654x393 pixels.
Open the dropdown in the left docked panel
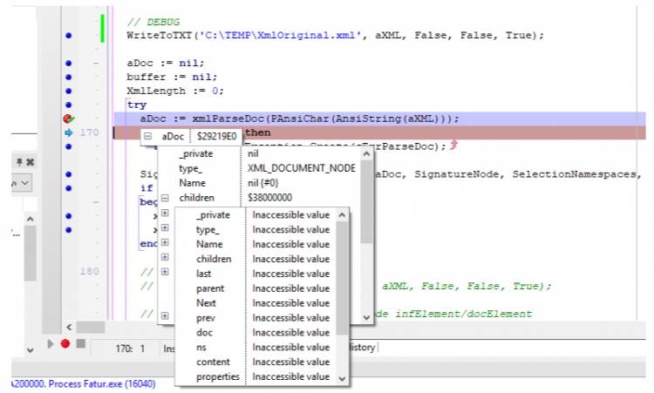[x=25, y=183]
